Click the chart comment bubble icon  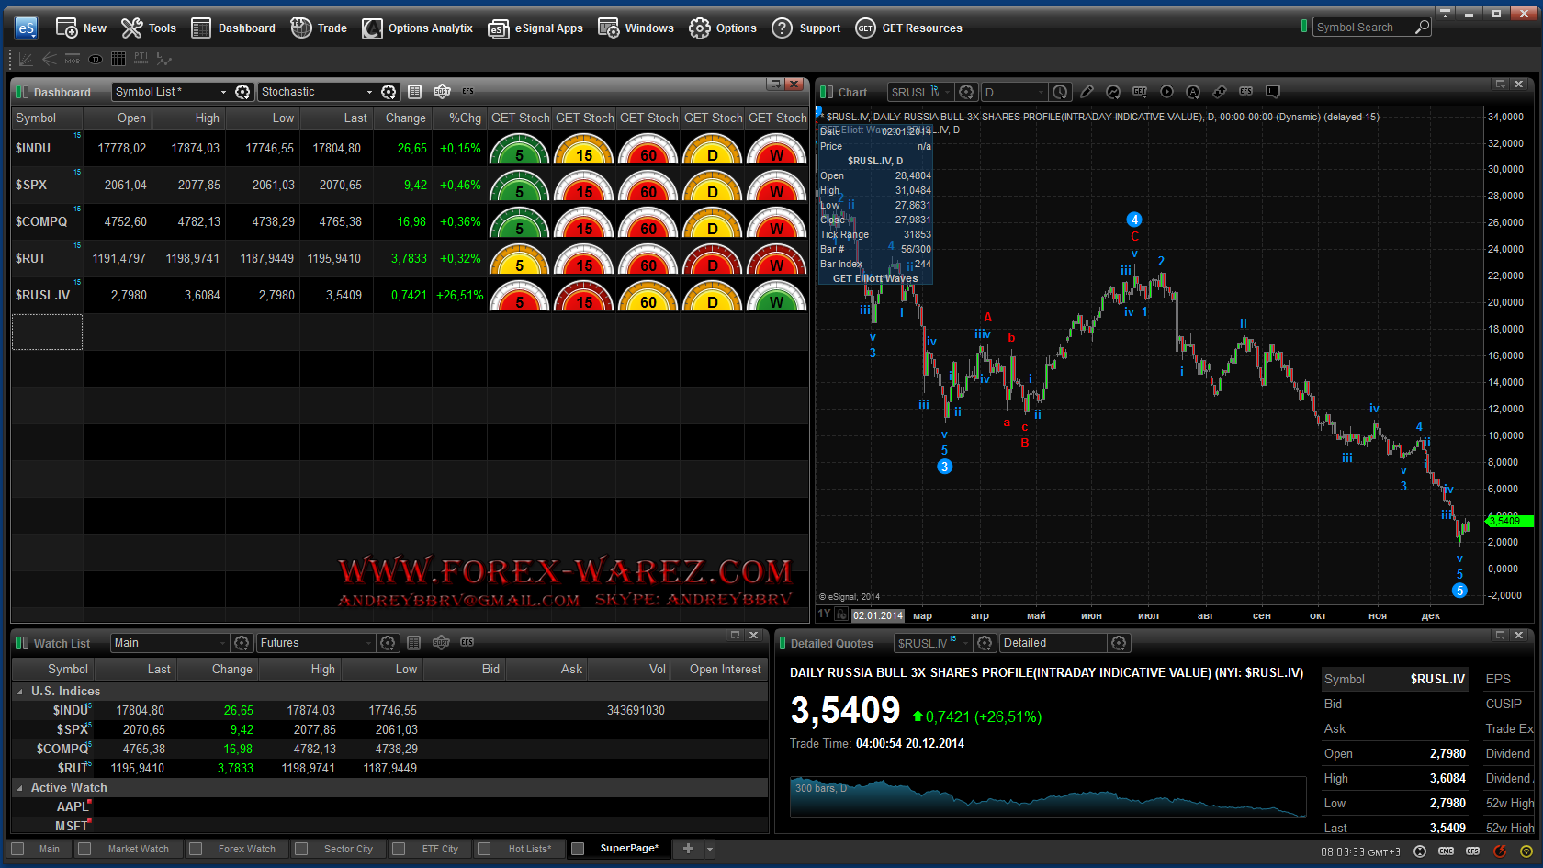pos(1272,92)
